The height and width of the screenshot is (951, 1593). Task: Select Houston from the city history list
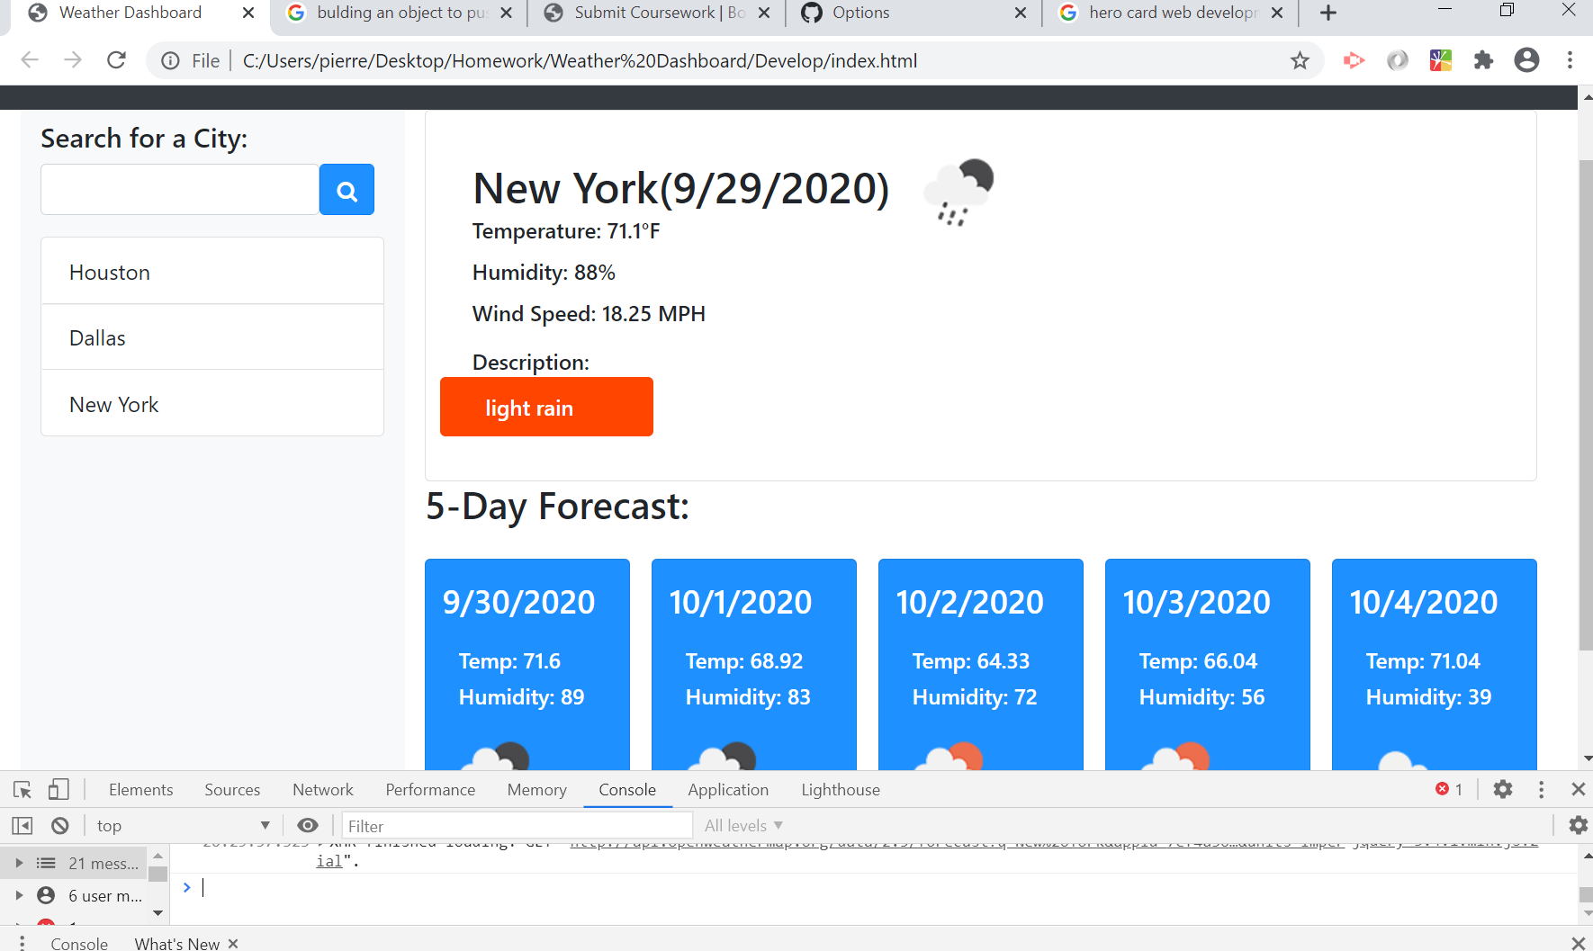click(x=110, y=272)
